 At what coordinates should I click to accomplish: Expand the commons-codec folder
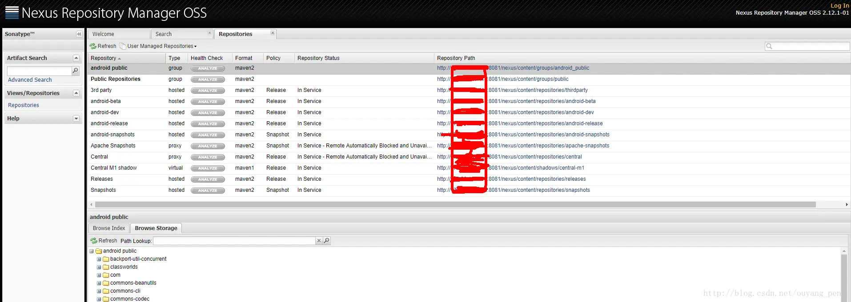coord(99,299)
